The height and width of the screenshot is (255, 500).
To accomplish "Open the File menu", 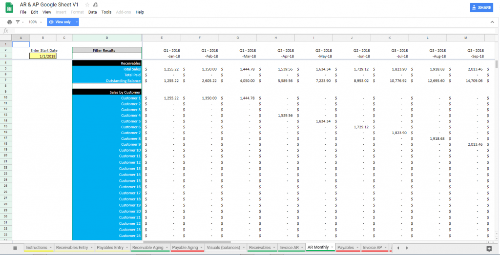I will pos(23,12).
